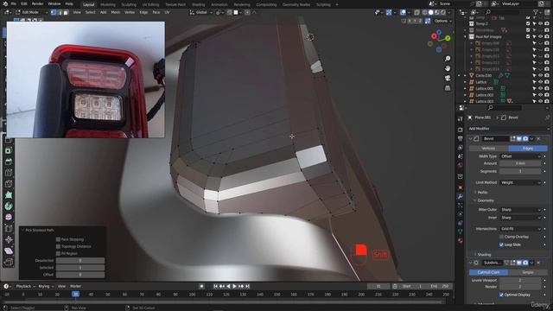The width and height of the screenshot is (553, 311).
Task: Expand the Profile section
Action: 482,193
